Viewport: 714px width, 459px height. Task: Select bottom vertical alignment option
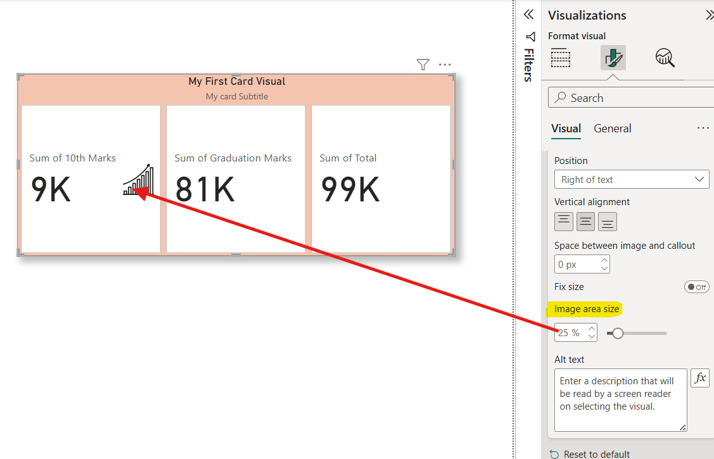607,221
